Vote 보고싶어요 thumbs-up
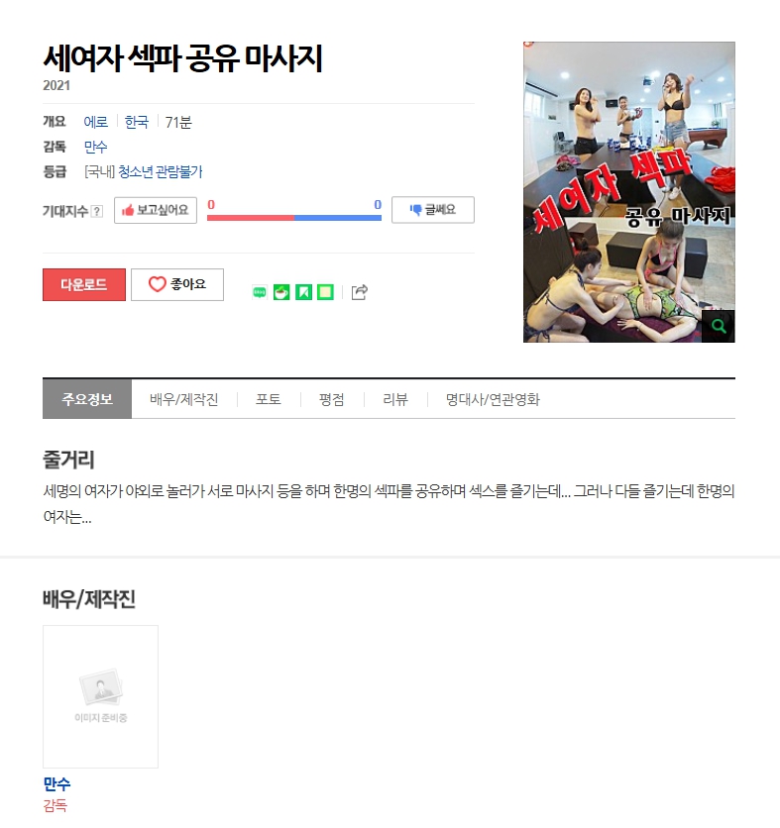 click(x=156, y=210)
